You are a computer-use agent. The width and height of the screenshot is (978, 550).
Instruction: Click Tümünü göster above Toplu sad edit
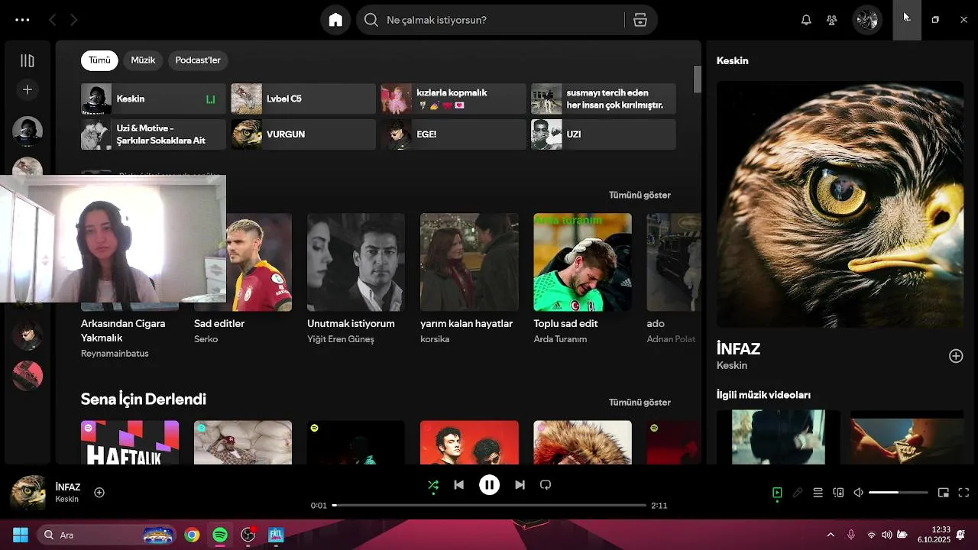640,195
